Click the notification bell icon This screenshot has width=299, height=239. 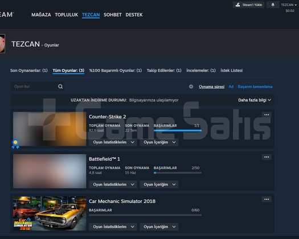(273, 5)
